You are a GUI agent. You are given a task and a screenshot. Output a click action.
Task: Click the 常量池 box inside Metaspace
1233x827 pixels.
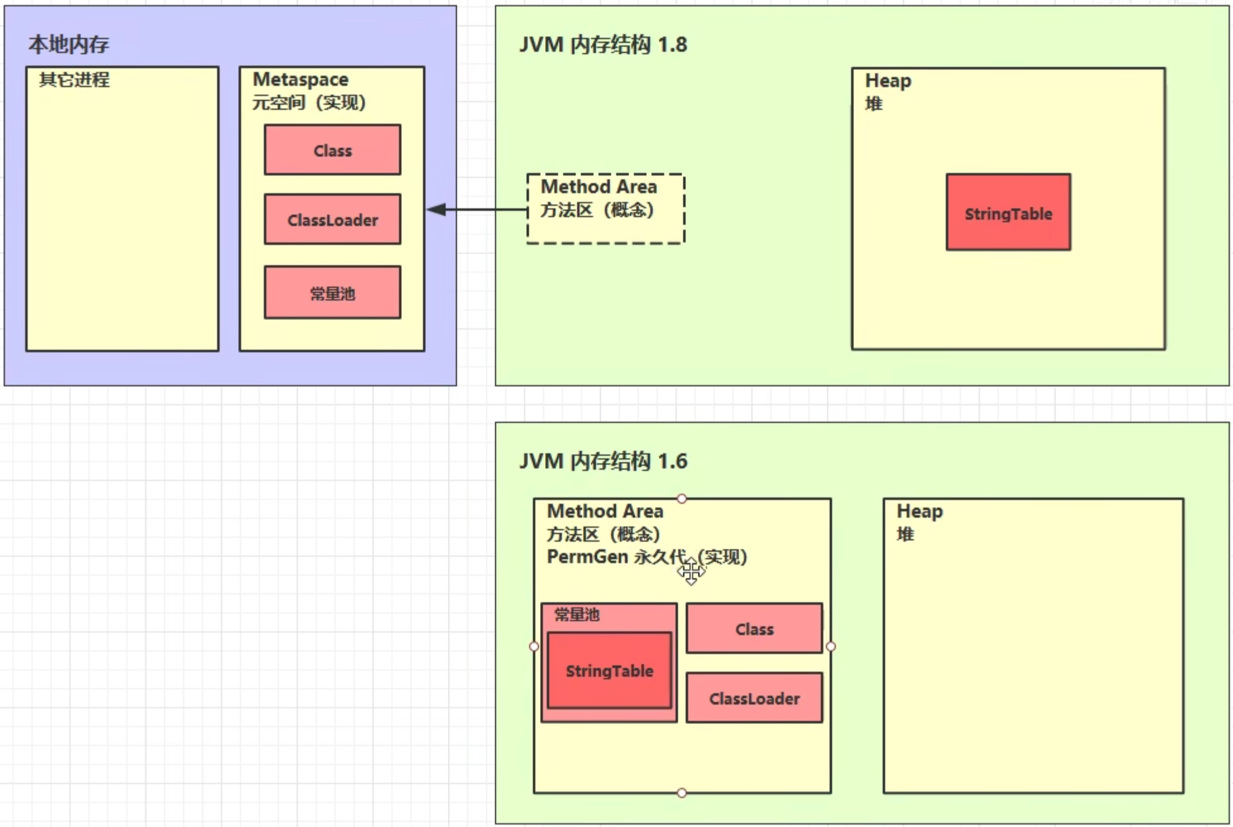click(x=332, y=293)
